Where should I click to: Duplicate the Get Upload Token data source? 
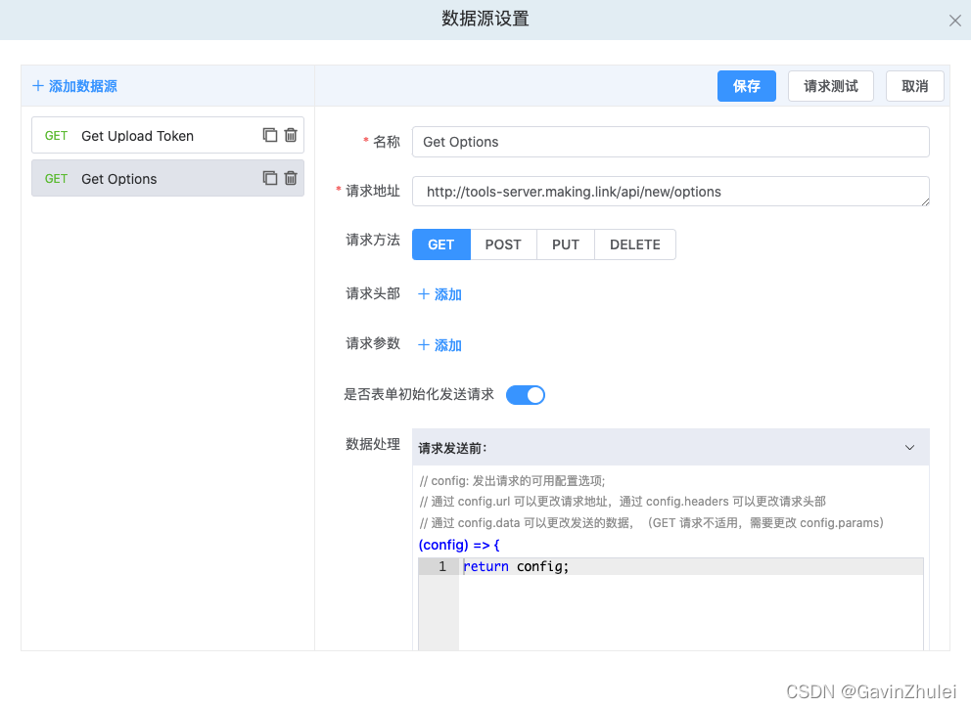pos(270,135)
